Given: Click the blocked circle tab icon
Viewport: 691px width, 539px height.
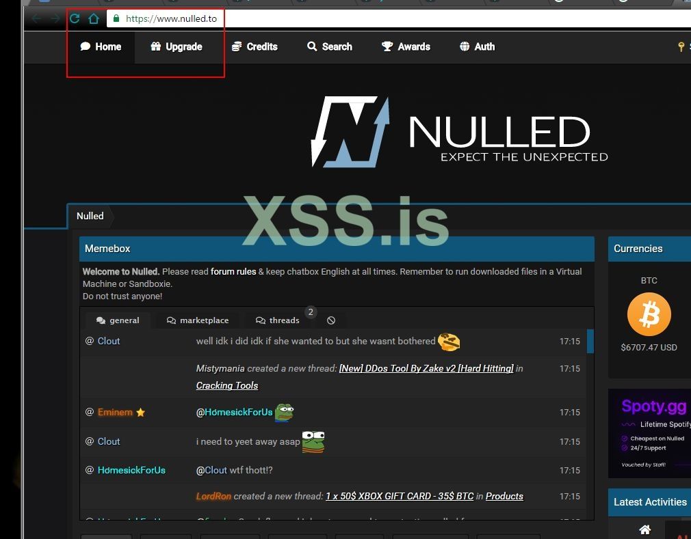Looking at the screenshot, I should (331, 320).
